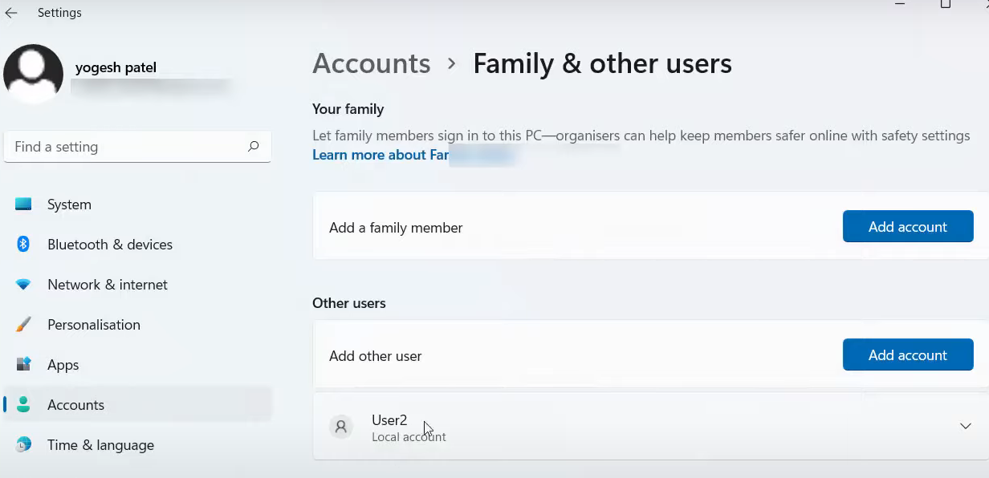This screenshot has height=478, width=989.
Task: Click the back arrow next to Settings
Action: (11, 13)
